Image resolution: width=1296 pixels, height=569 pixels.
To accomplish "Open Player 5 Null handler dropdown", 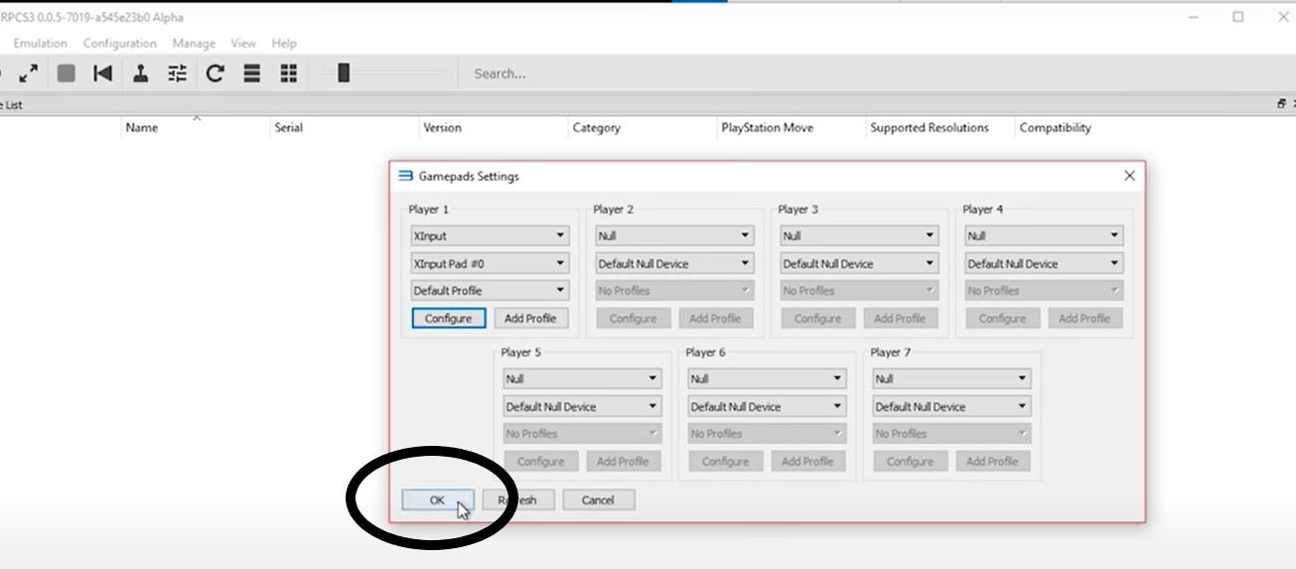I will 582,379.
